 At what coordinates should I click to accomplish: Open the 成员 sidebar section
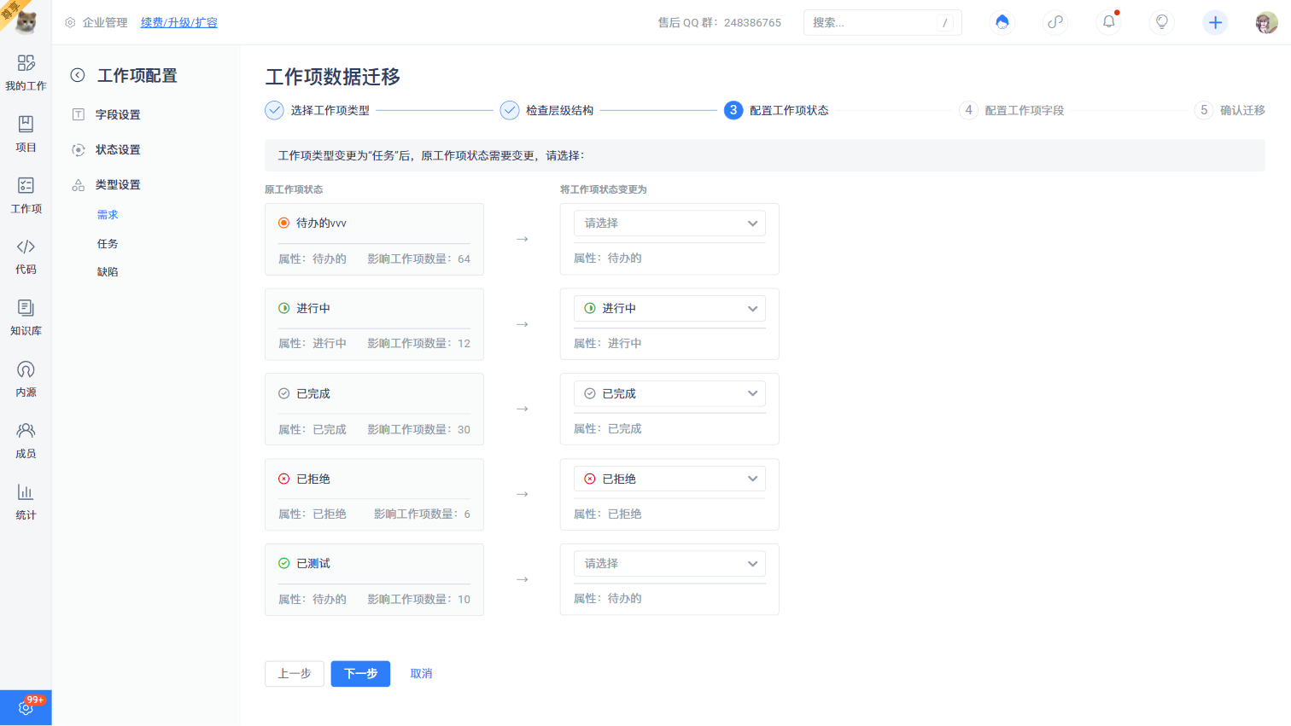(26, 441)
